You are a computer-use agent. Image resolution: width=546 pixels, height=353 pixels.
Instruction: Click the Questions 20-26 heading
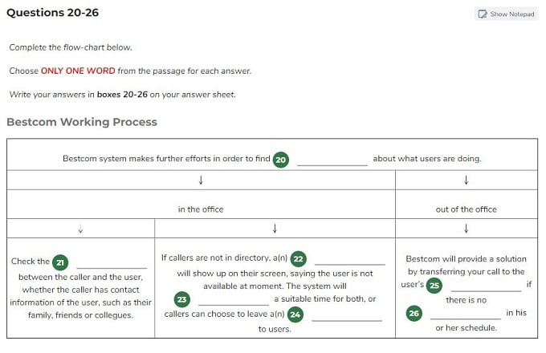(52, 13)
